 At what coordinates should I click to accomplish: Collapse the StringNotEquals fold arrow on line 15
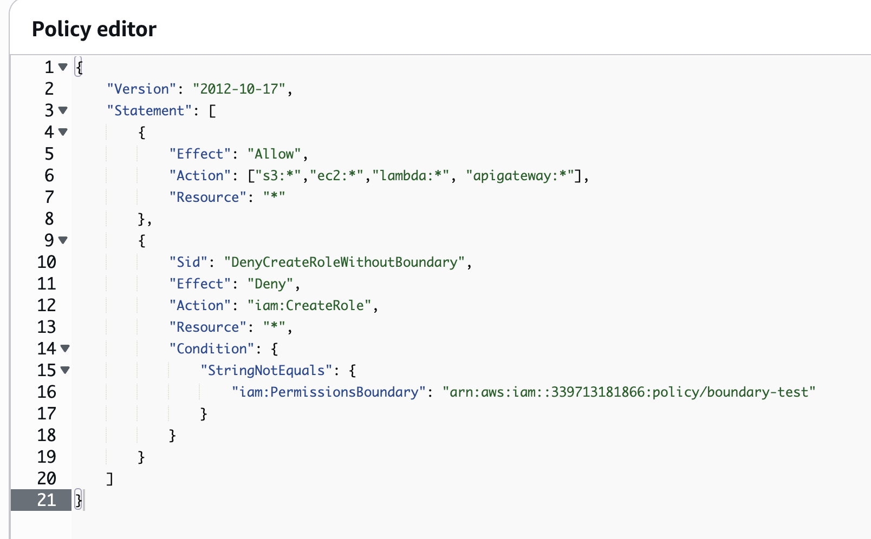coord(65,370)
